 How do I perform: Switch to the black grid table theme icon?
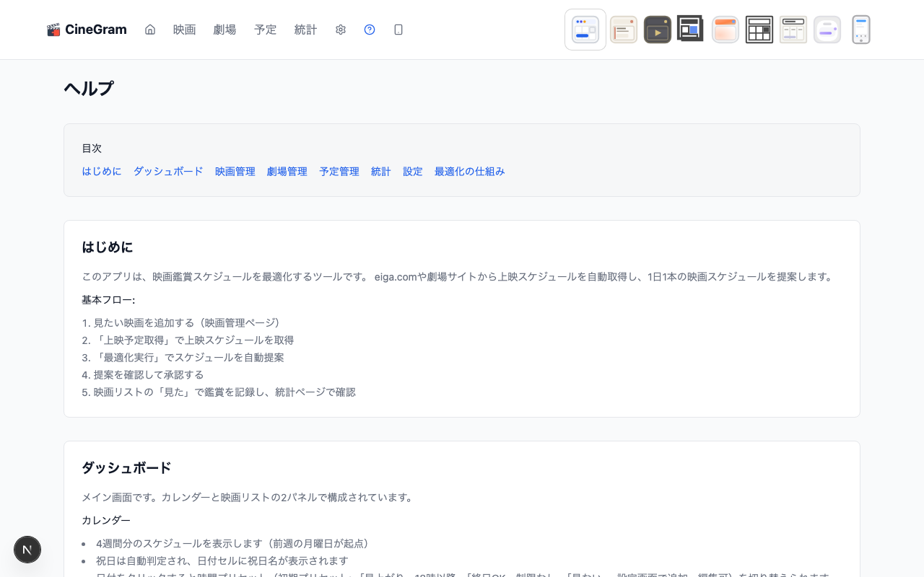tap(759, 30)
